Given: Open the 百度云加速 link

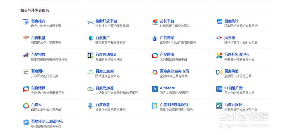Looking at the screenshot, I should [105, 88].
